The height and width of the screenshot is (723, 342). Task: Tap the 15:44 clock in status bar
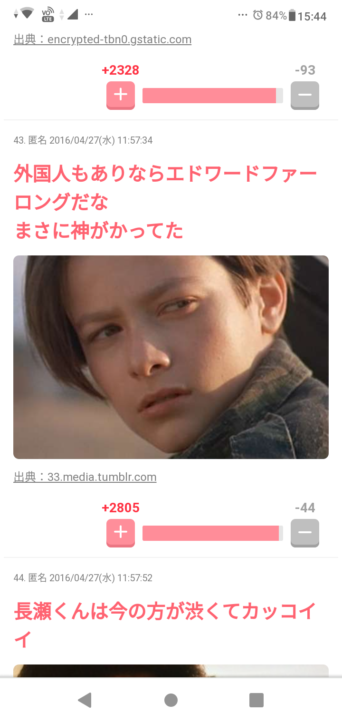[312, 16]
